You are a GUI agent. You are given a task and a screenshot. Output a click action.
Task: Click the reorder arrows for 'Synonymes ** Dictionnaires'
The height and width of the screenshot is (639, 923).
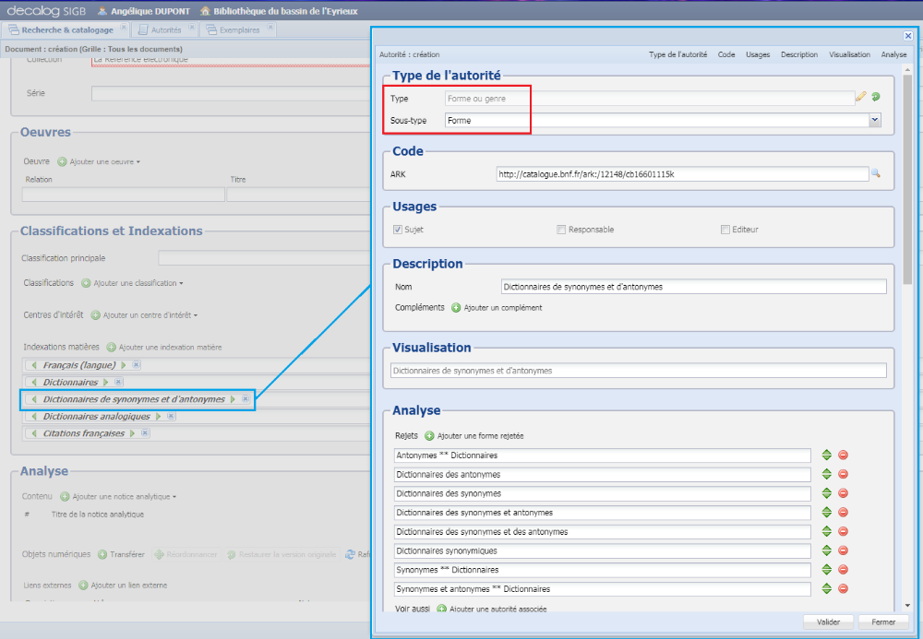827,570
